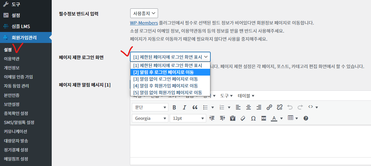
Task: Go to the 이용약관 submenu
Action: 12,59
